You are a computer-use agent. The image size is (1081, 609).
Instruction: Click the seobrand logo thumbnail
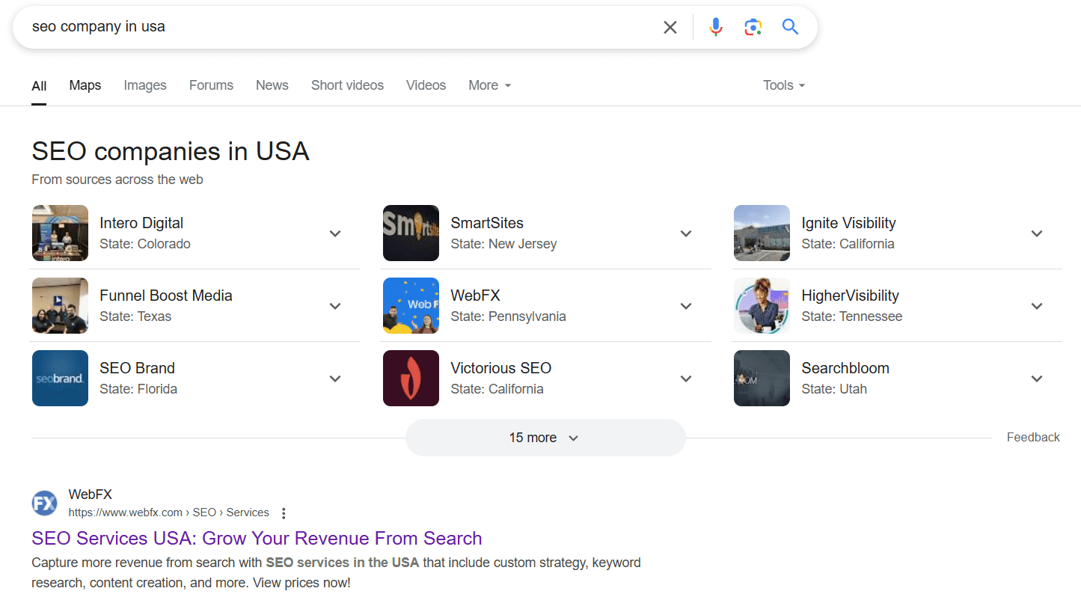[60, 378]
